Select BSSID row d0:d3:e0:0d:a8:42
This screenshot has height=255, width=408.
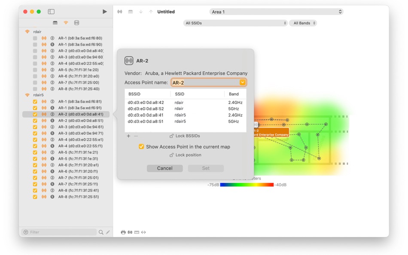coord(185,103)
